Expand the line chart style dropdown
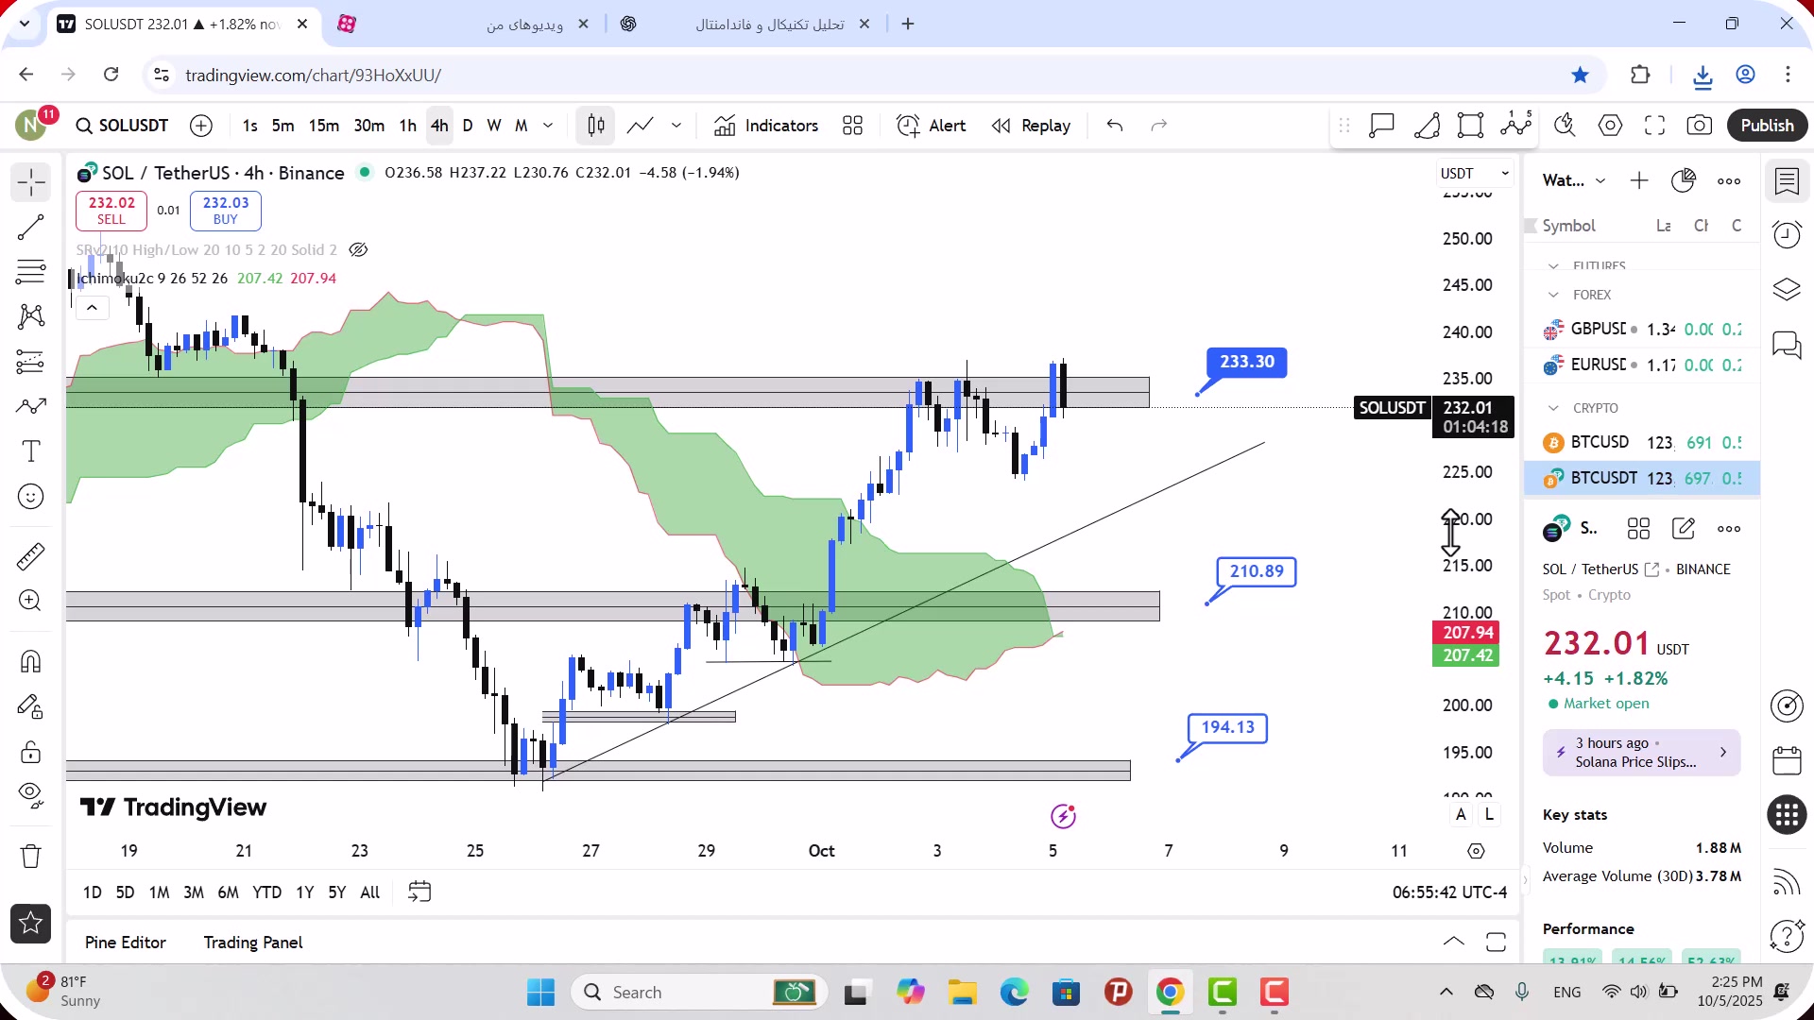Viewport: 1814px width, 1020px height. coord(676,126)
